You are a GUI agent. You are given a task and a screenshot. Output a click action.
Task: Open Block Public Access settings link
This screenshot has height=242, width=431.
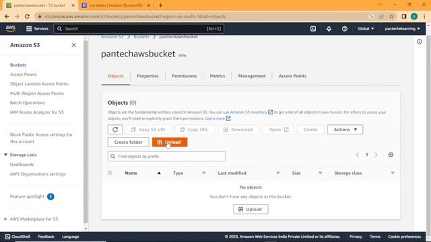[x=41, y=138]
